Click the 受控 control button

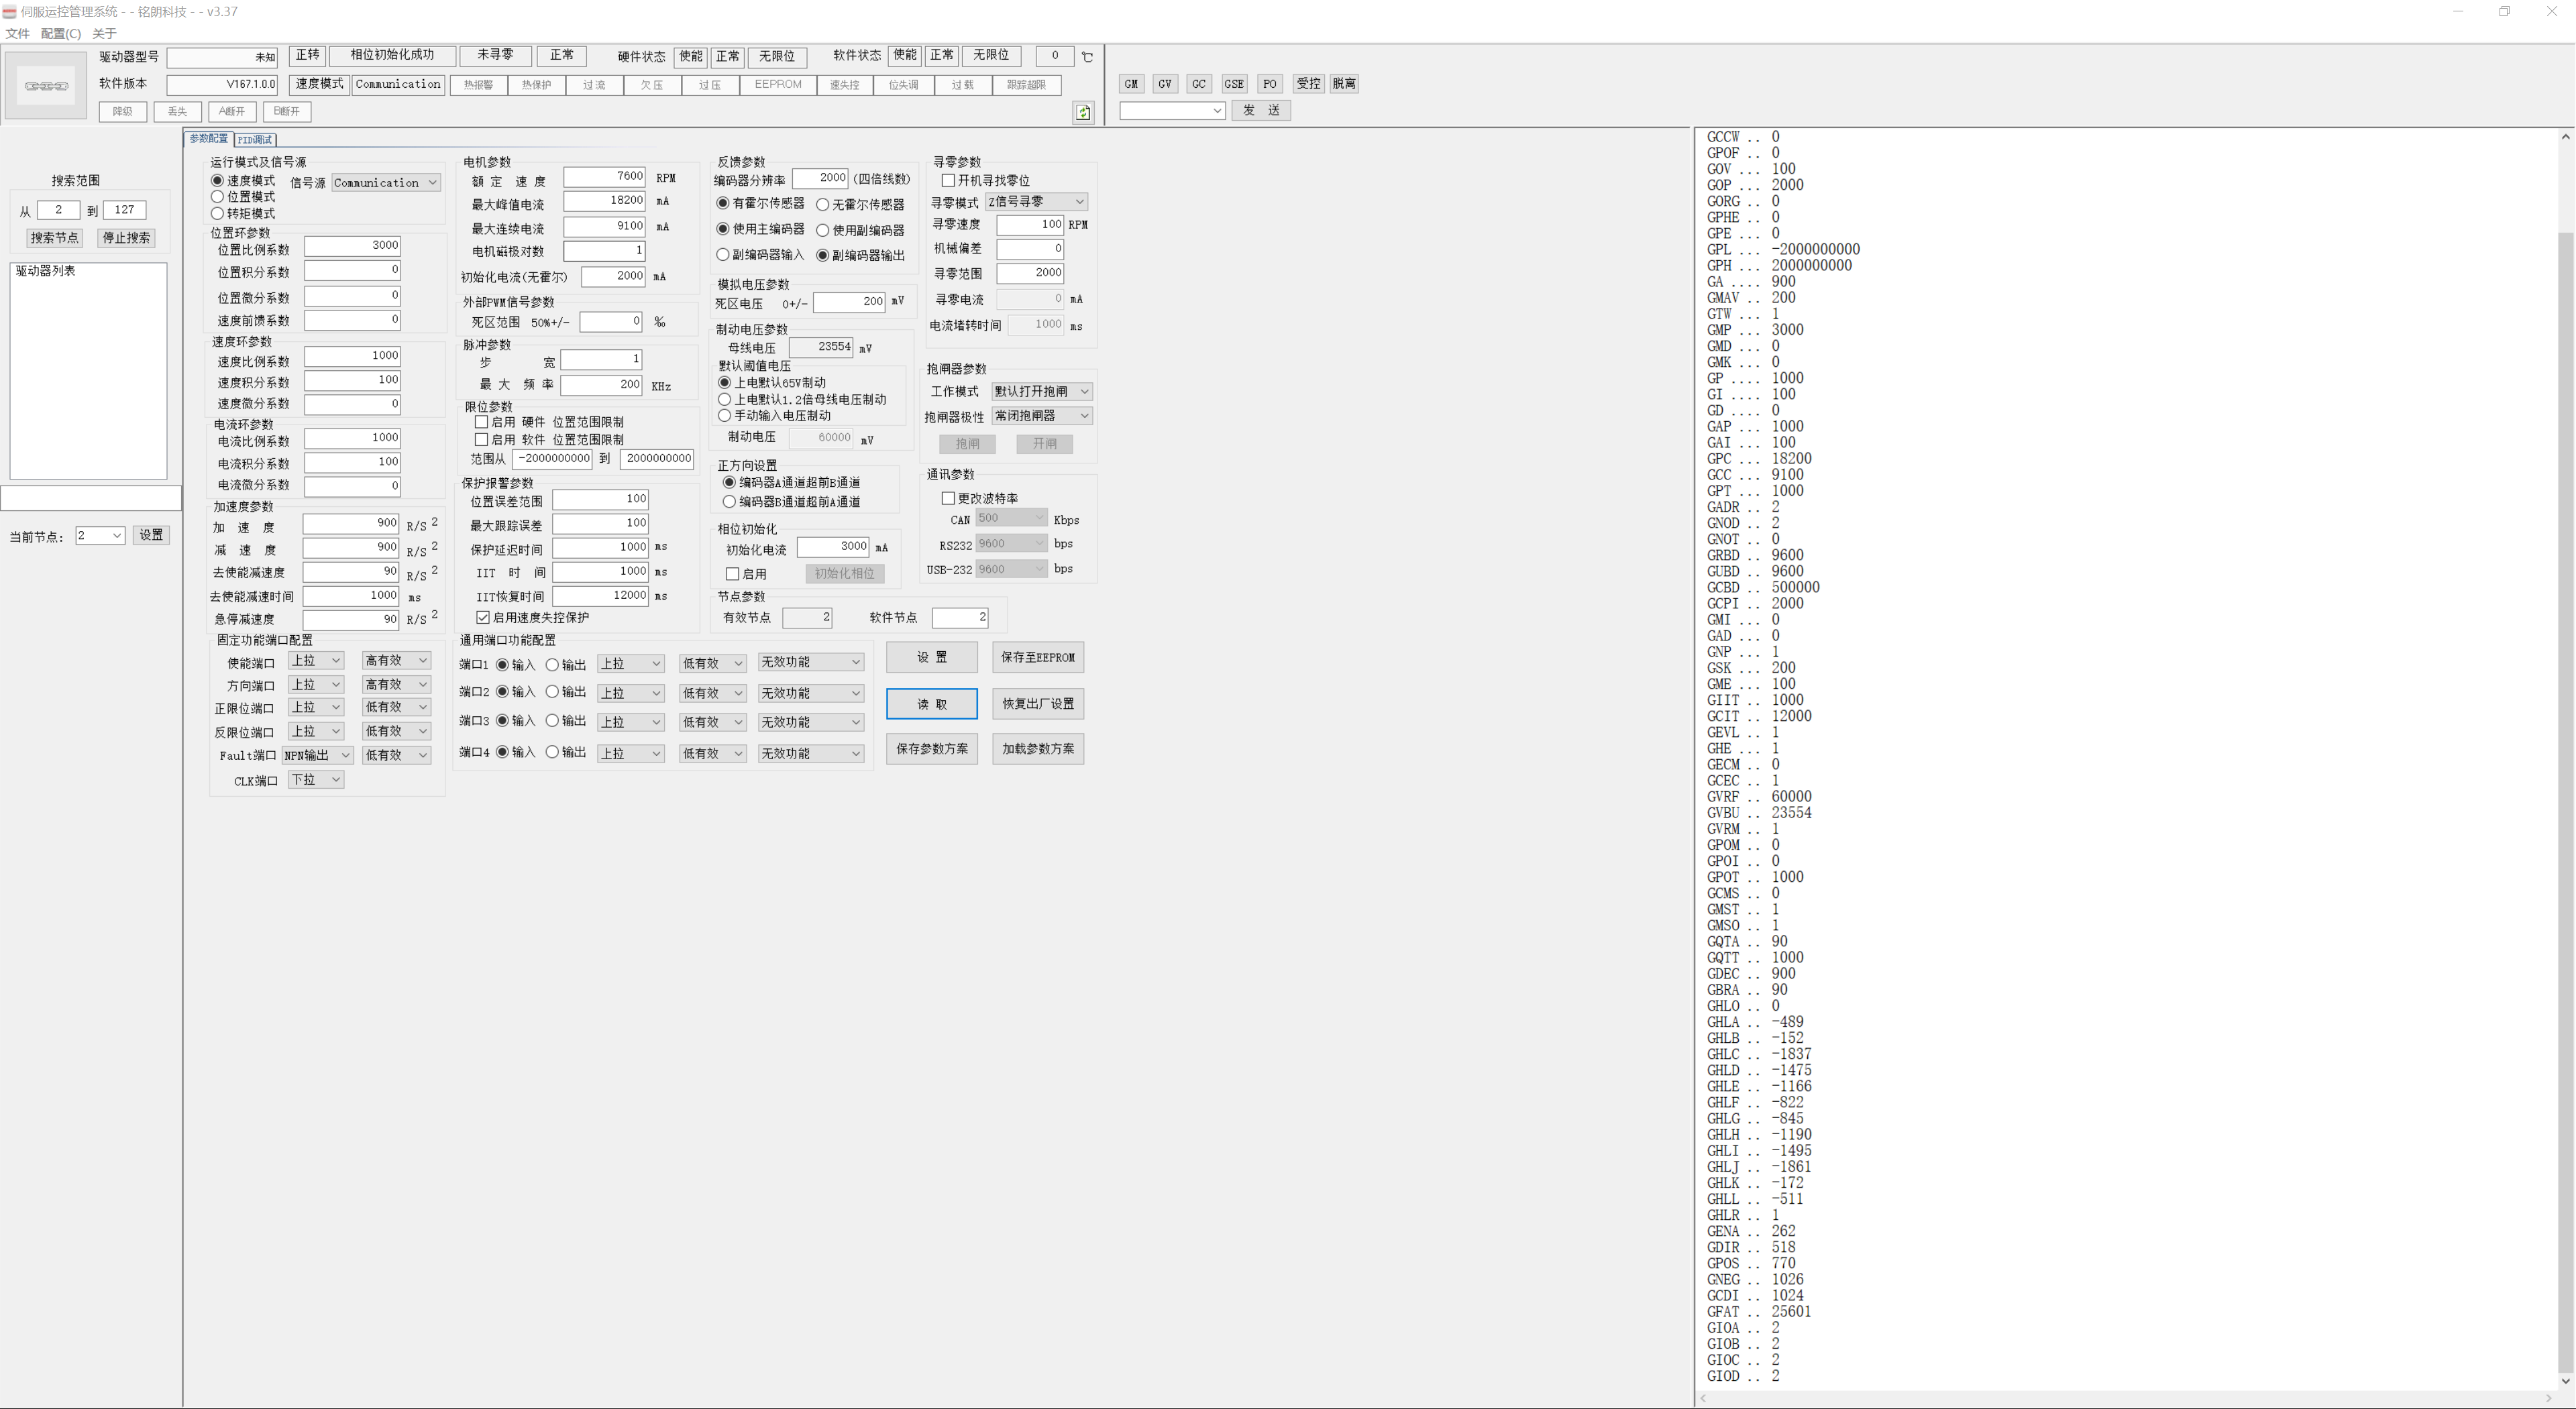pyautogui.click(x=1308, y=84)
